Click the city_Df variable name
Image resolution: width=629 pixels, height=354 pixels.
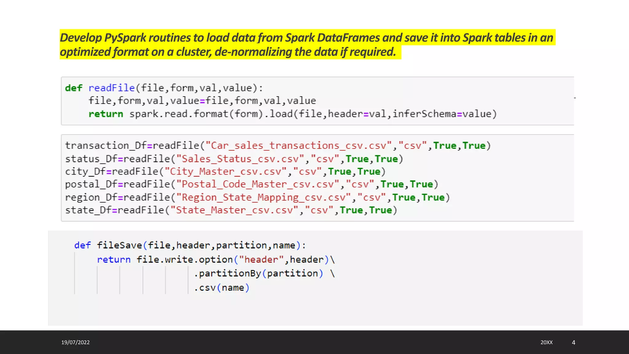click(85, 171)
